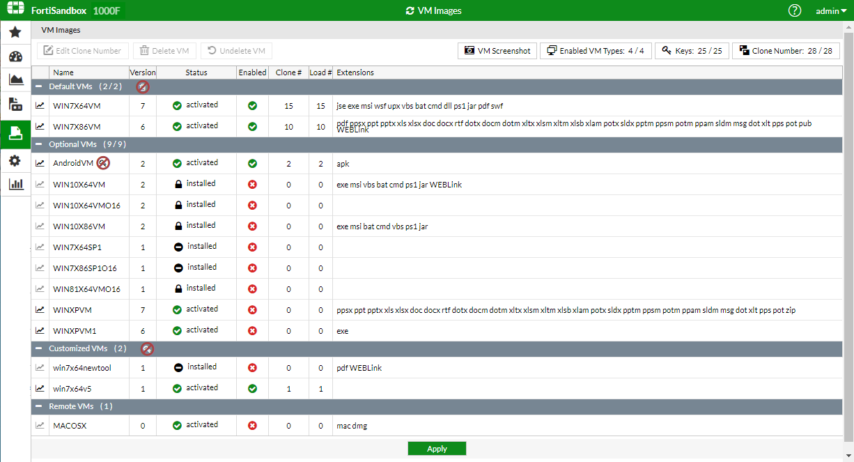Collapse the Customized VMs group

(x=39, y=348)
